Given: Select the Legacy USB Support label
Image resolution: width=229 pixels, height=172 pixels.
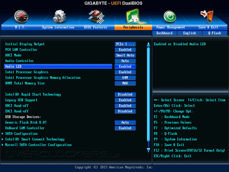Looking at the screenshot, I should click(21, 100).
